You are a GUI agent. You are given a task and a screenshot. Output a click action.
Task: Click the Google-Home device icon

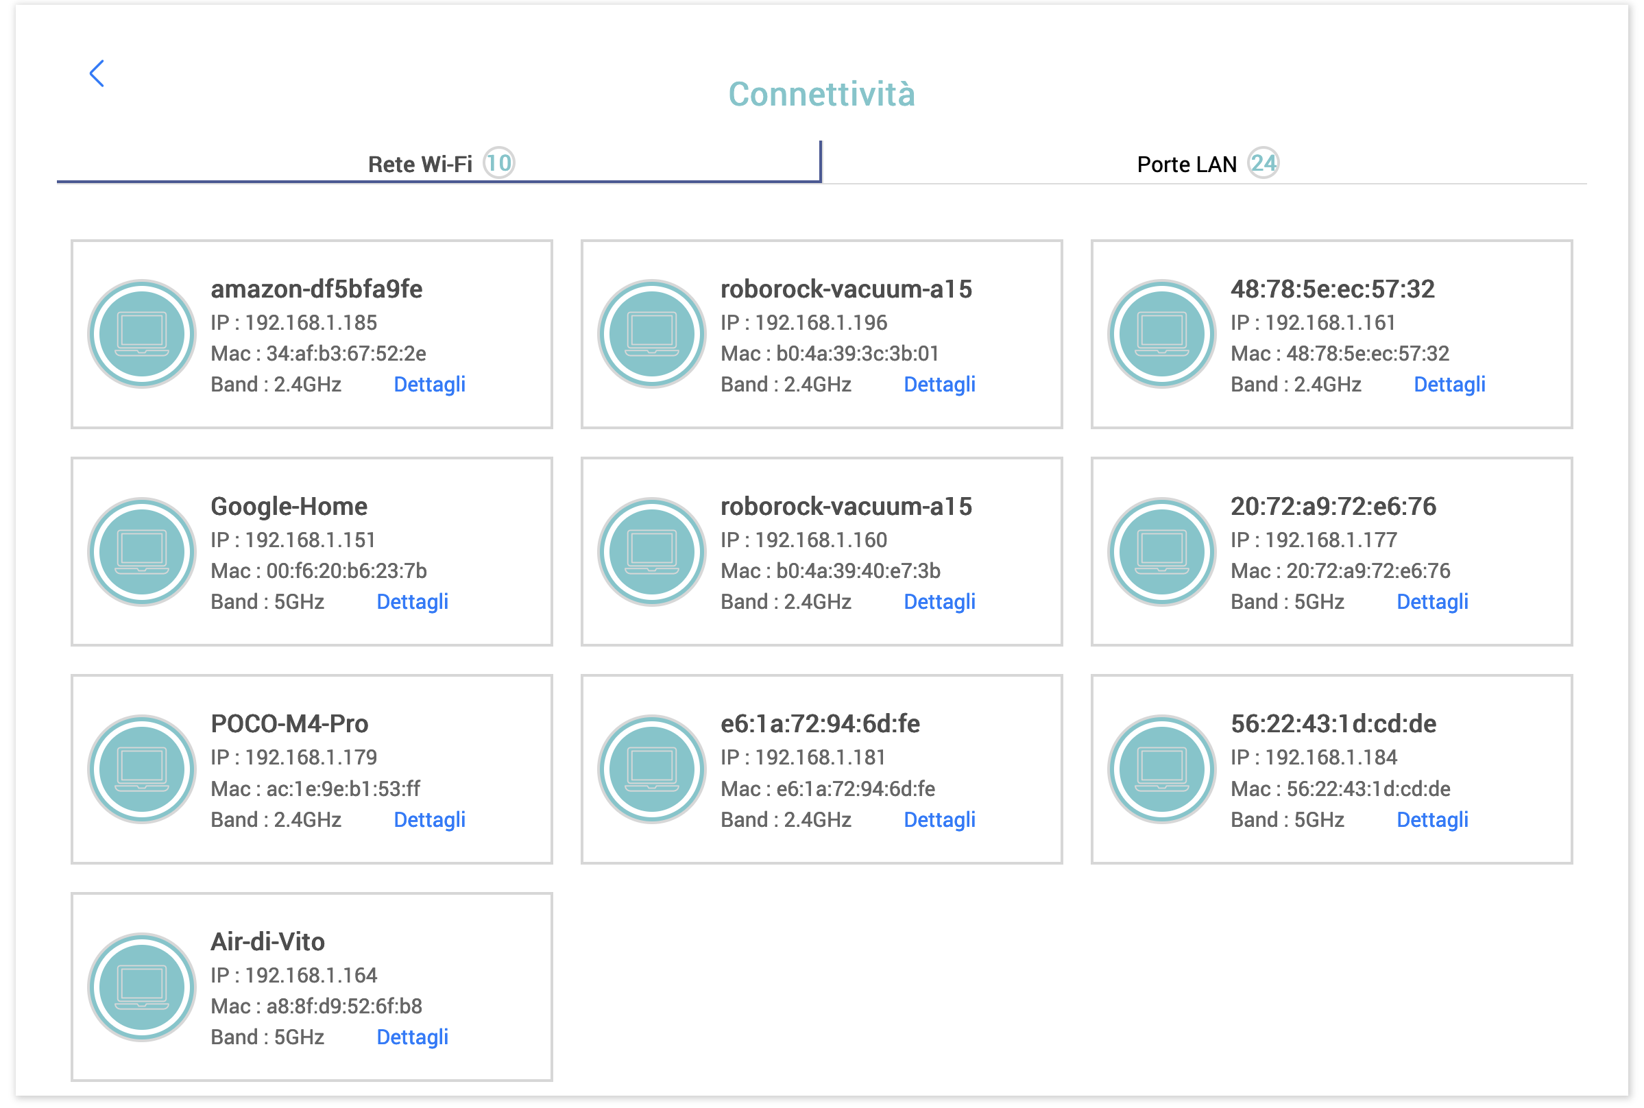142,552
